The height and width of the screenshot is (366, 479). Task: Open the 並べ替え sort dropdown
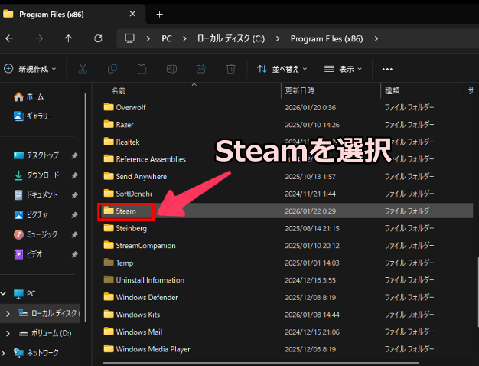[282, 69]
